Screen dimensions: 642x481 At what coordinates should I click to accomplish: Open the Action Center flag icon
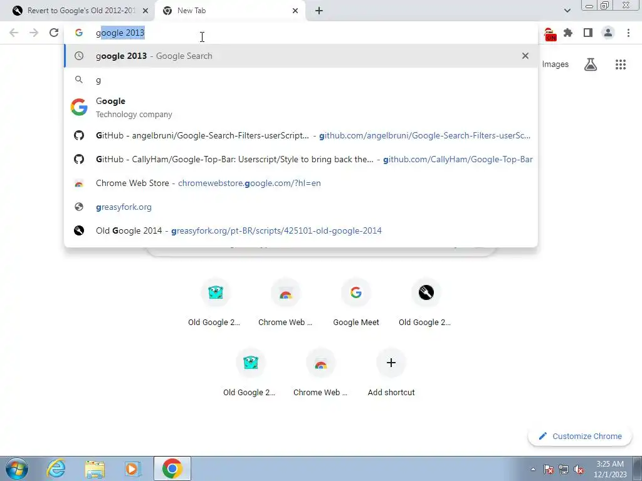(x=549, y=469)
